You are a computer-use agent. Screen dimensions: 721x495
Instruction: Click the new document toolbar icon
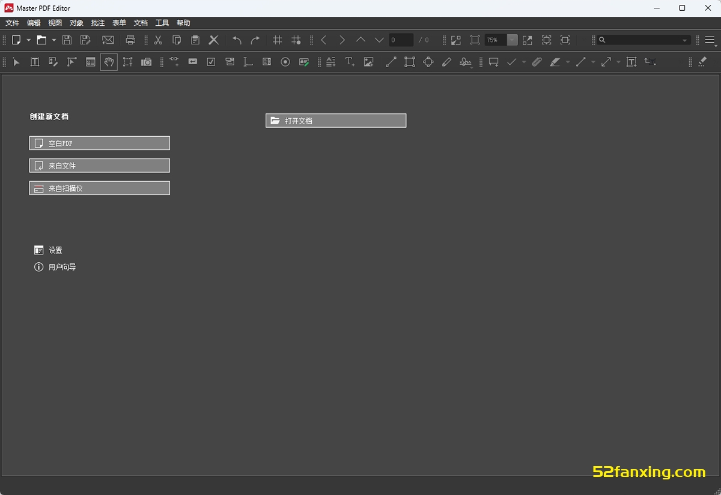pos(17,40)
